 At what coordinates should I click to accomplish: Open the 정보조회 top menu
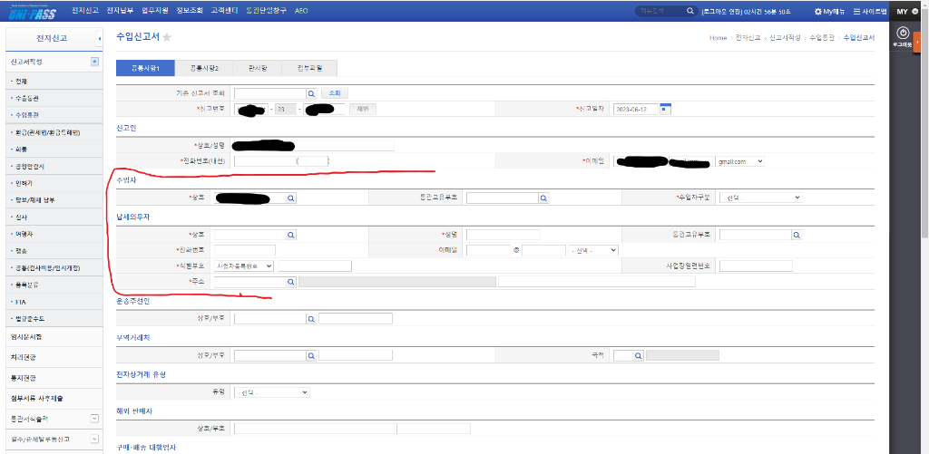189,11
